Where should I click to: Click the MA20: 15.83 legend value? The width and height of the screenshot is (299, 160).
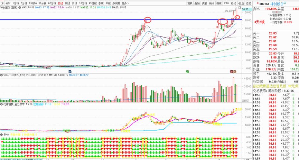[119, 8]
